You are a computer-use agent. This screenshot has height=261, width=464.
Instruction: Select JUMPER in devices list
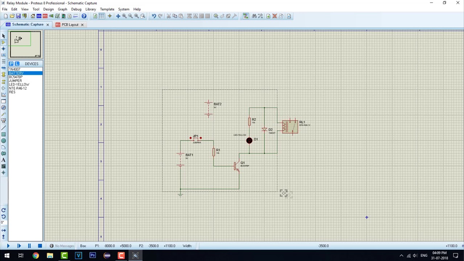click(25, 81)
